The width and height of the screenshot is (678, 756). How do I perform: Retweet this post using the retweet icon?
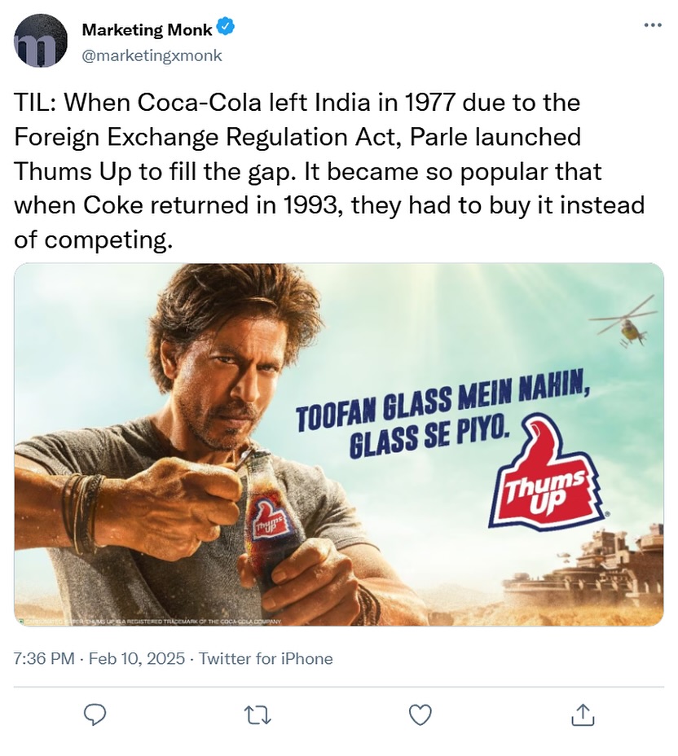click(258, 714)
